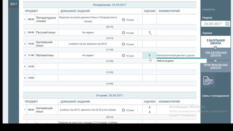Click 15 мин duration in Математика row

click(x=130, y=56)
